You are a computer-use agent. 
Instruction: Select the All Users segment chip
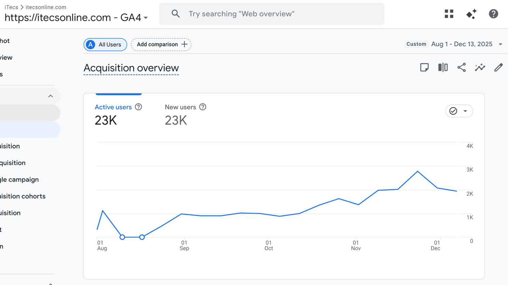(105, 44)
